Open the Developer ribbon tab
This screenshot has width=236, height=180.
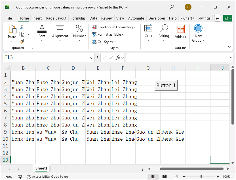[157, 18]
